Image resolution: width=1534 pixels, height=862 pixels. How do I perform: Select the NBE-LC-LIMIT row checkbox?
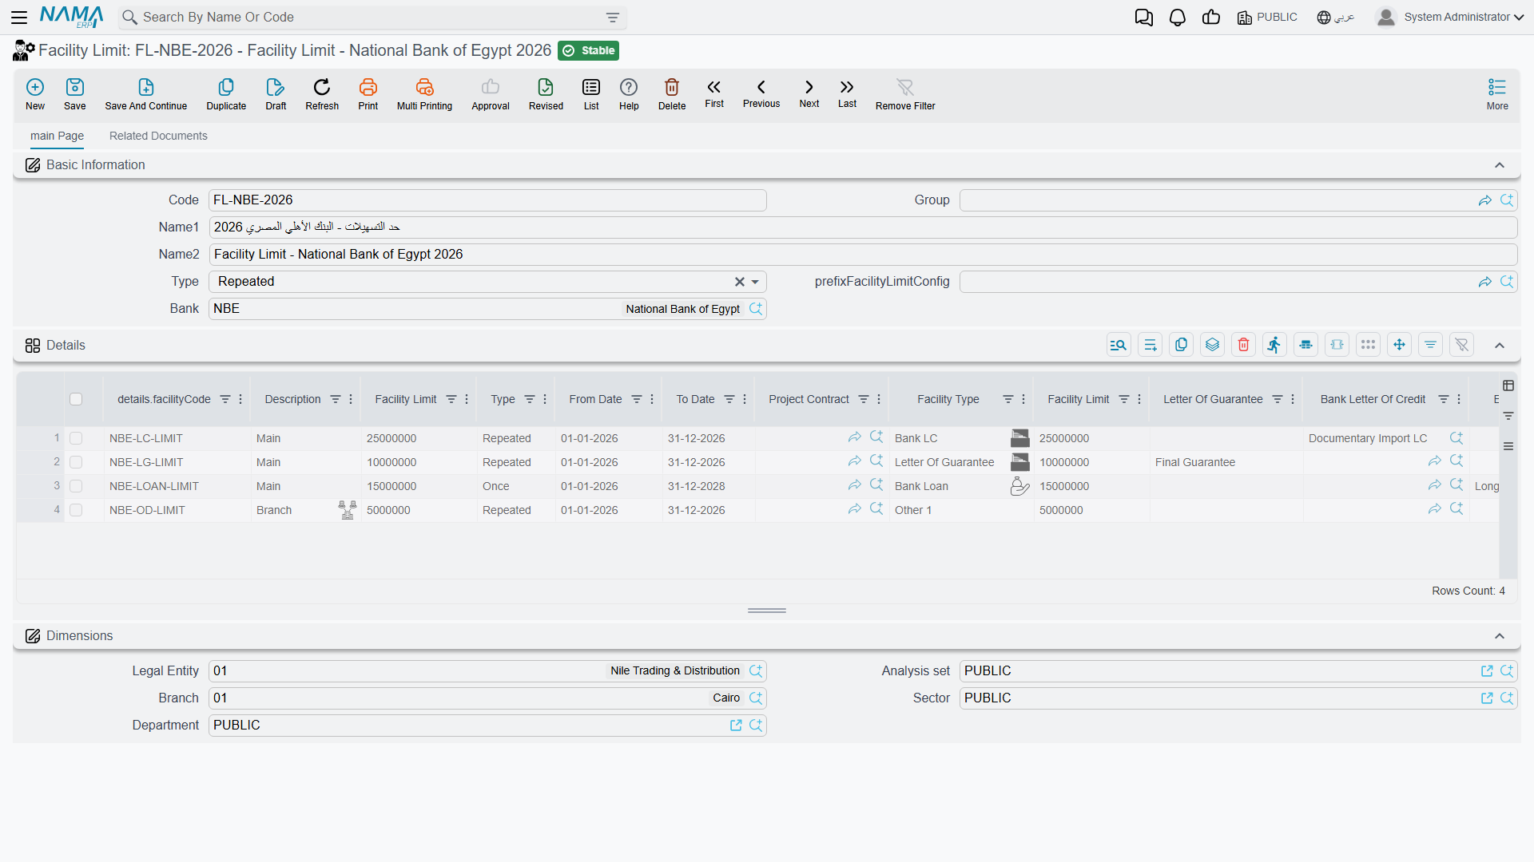[76, 438]
